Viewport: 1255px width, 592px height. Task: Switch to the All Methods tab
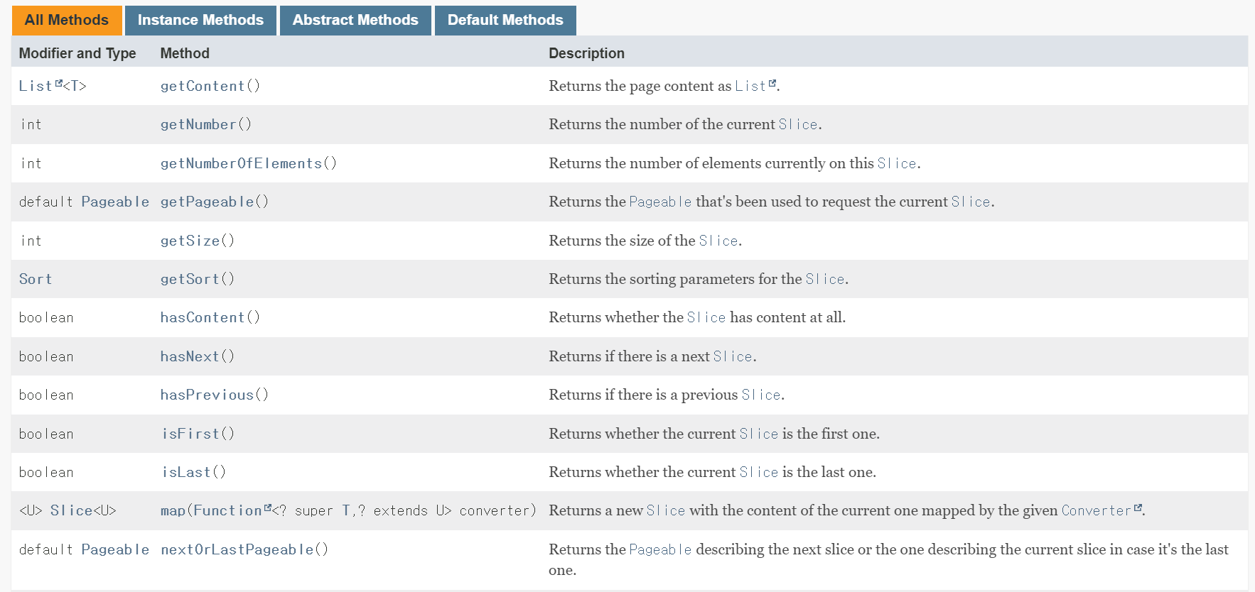(67, 20)
